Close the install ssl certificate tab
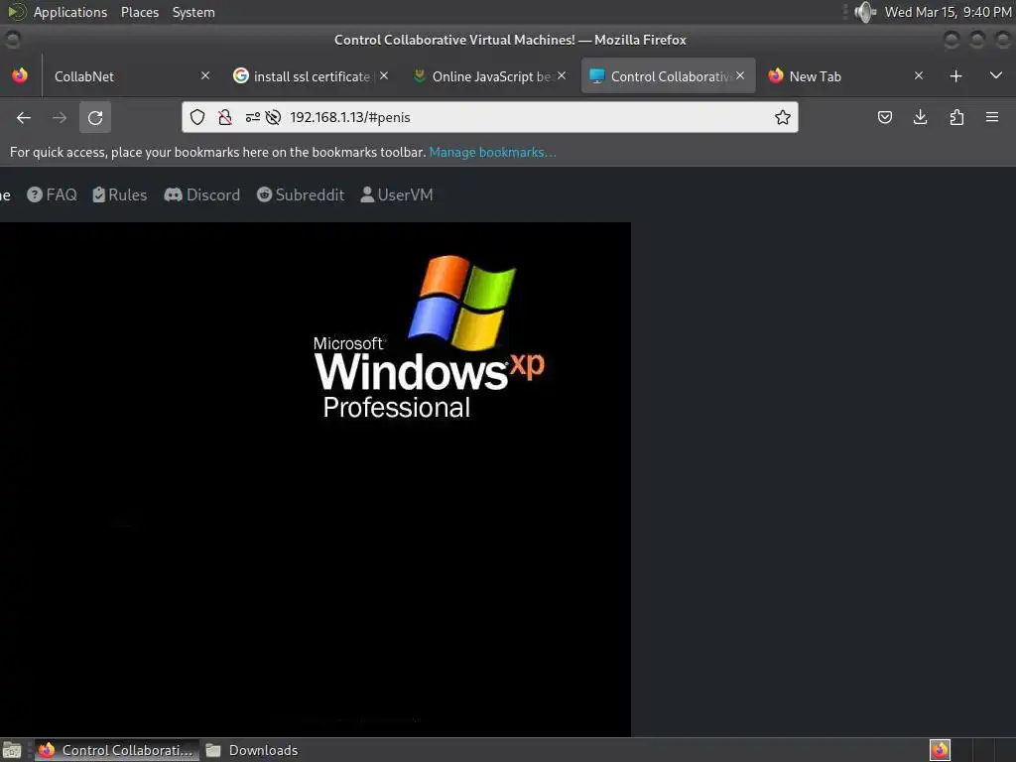This screenshot has height=762, width=1016. point(384,75)
